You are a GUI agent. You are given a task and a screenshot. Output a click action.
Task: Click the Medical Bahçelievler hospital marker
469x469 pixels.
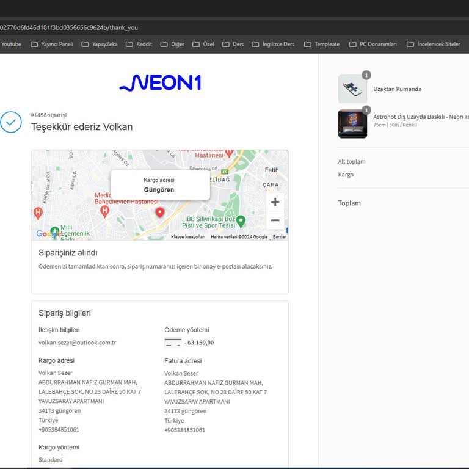104,212
